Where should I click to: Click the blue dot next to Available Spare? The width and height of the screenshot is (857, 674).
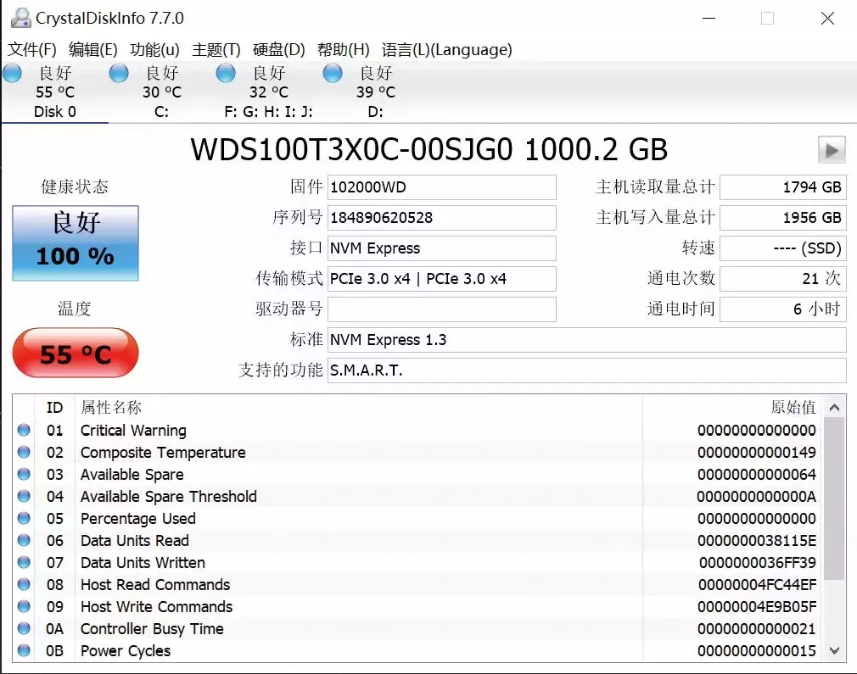pyautogui.click(x=24, y=474)
